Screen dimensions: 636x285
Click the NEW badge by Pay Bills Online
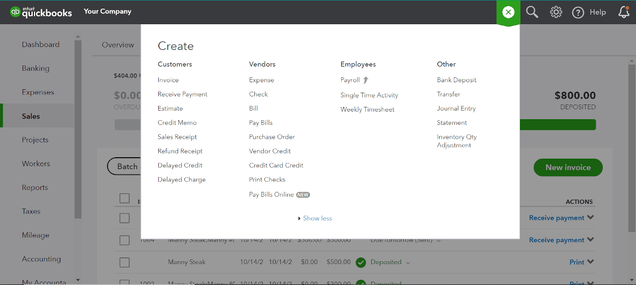click(303, 195)
